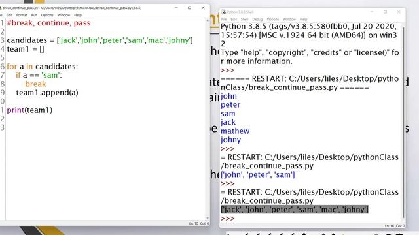Viewport: 419px width, 235px height.
Task: Click the Python Shell vertical scrollbar
Action: 403,123
